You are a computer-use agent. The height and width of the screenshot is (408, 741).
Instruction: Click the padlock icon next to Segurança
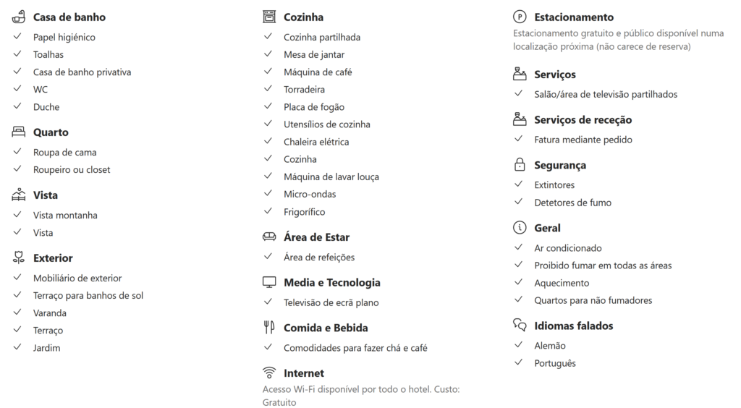pyautogui.click(x=520, y=165)
